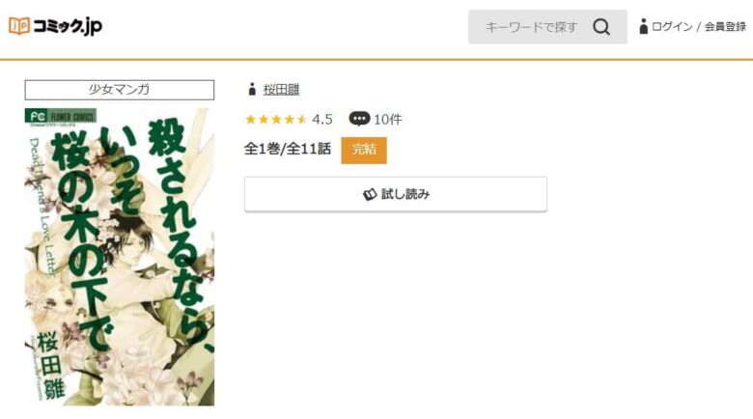The width and height of the screenshot is (753, 419).
Task: Click the speech bubble review icon
Action: click(359, 119)
